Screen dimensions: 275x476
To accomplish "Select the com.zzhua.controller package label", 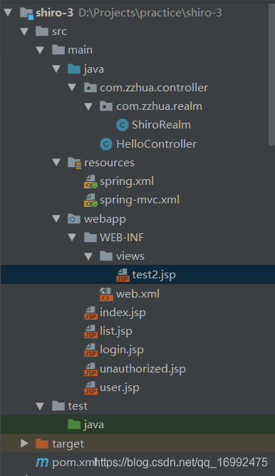I will [x=154, y=88].
